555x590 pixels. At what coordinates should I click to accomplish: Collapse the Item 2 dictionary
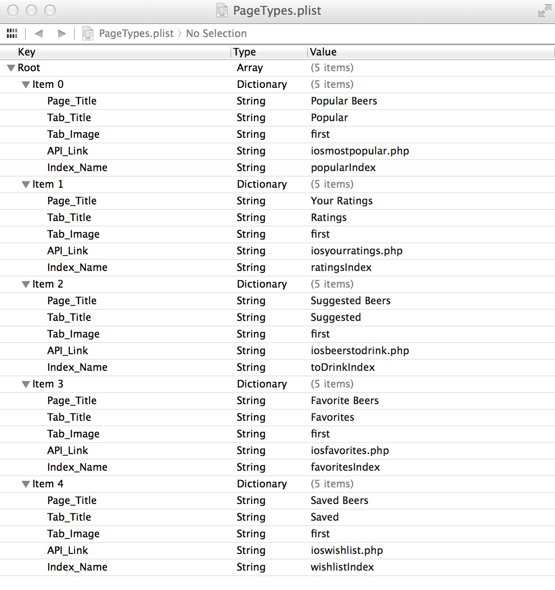(26, 284)
